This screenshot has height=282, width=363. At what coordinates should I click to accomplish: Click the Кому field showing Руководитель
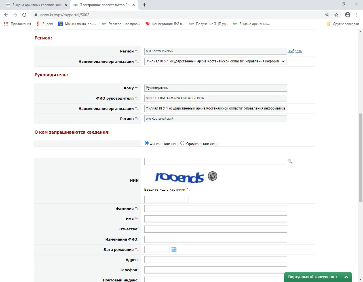[216, 88]
